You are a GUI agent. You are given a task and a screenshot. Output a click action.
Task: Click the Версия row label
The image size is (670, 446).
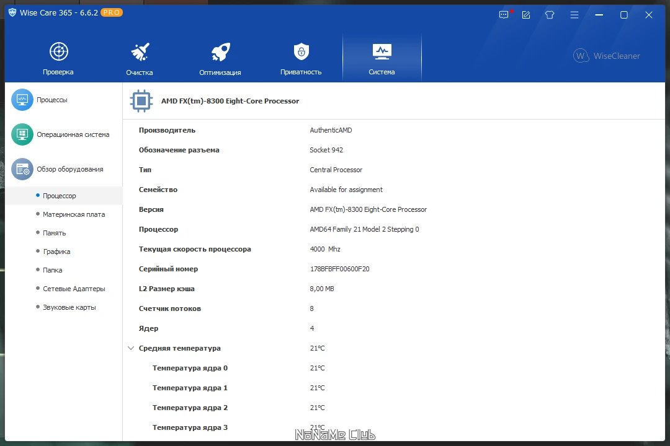[151, 209]
